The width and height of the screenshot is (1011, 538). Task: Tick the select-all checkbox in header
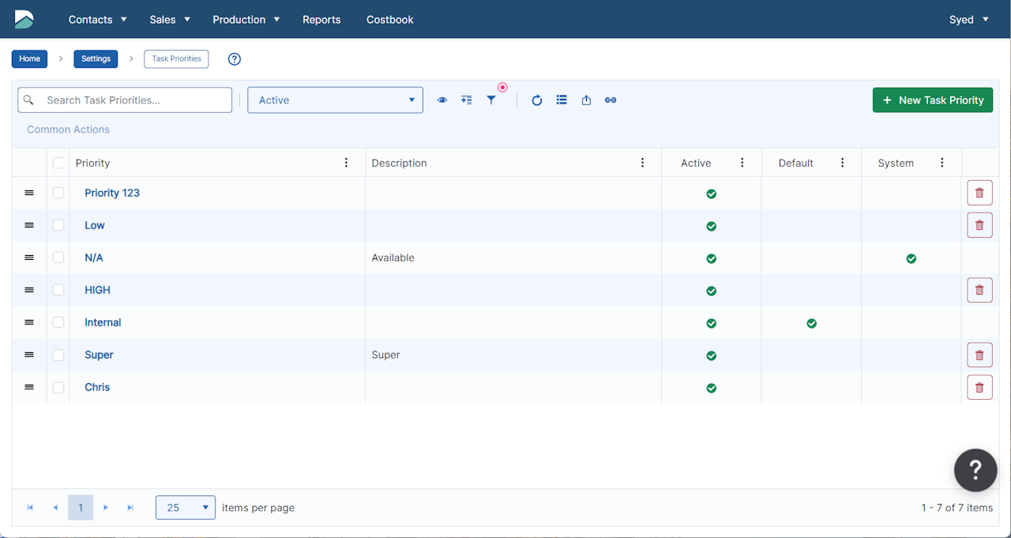point(58,163)
